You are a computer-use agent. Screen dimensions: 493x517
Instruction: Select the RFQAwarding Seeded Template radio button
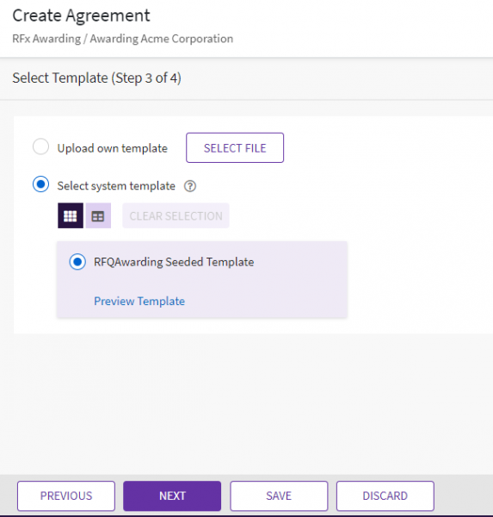click(77, 262)
